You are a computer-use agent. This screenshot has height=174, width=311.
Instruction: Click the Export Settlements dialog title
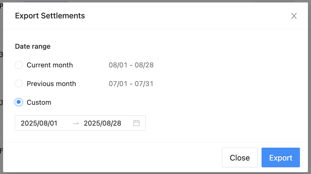pos(50,16)
